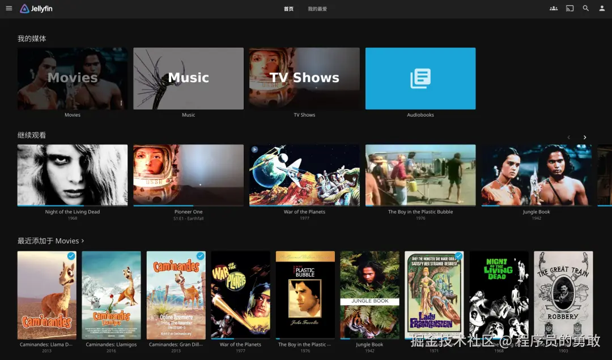Resume Pioneer One episode thumbnail

pos(188,175)
